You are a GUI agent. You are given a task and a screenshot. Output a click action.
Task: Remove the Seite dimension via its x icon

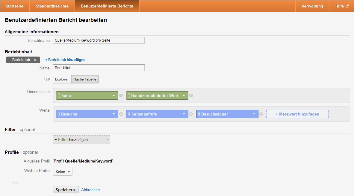coord(121,95)
